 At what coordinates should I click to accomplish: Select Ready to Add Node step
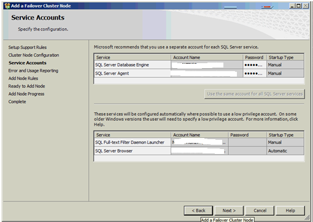[x=26, y=86]
